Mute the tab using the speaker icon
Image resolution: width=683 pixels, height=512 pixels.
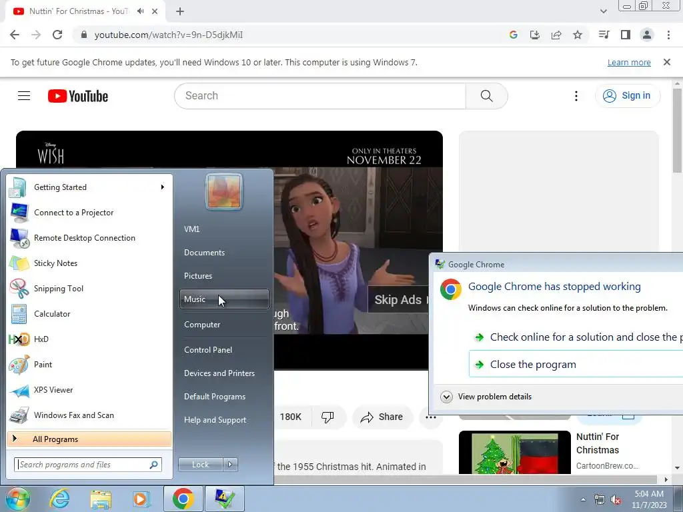tap(140, 11)
